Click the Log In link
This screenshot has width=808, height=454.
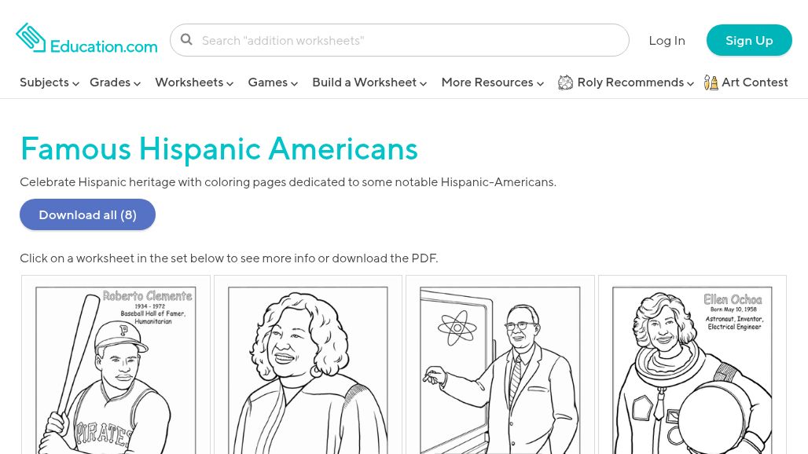pos(667,40)
